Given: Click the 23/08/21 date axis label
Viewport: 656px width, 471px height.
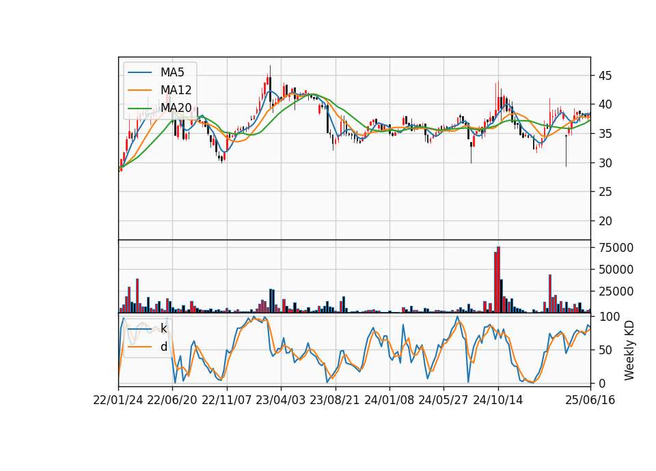Looking at the screenshot, I should [x=335, y=400].
